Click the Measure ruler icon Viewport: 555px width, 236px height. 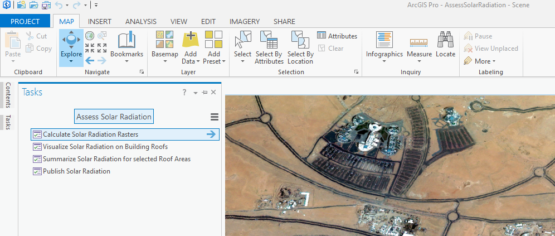(x=418, y=42)
